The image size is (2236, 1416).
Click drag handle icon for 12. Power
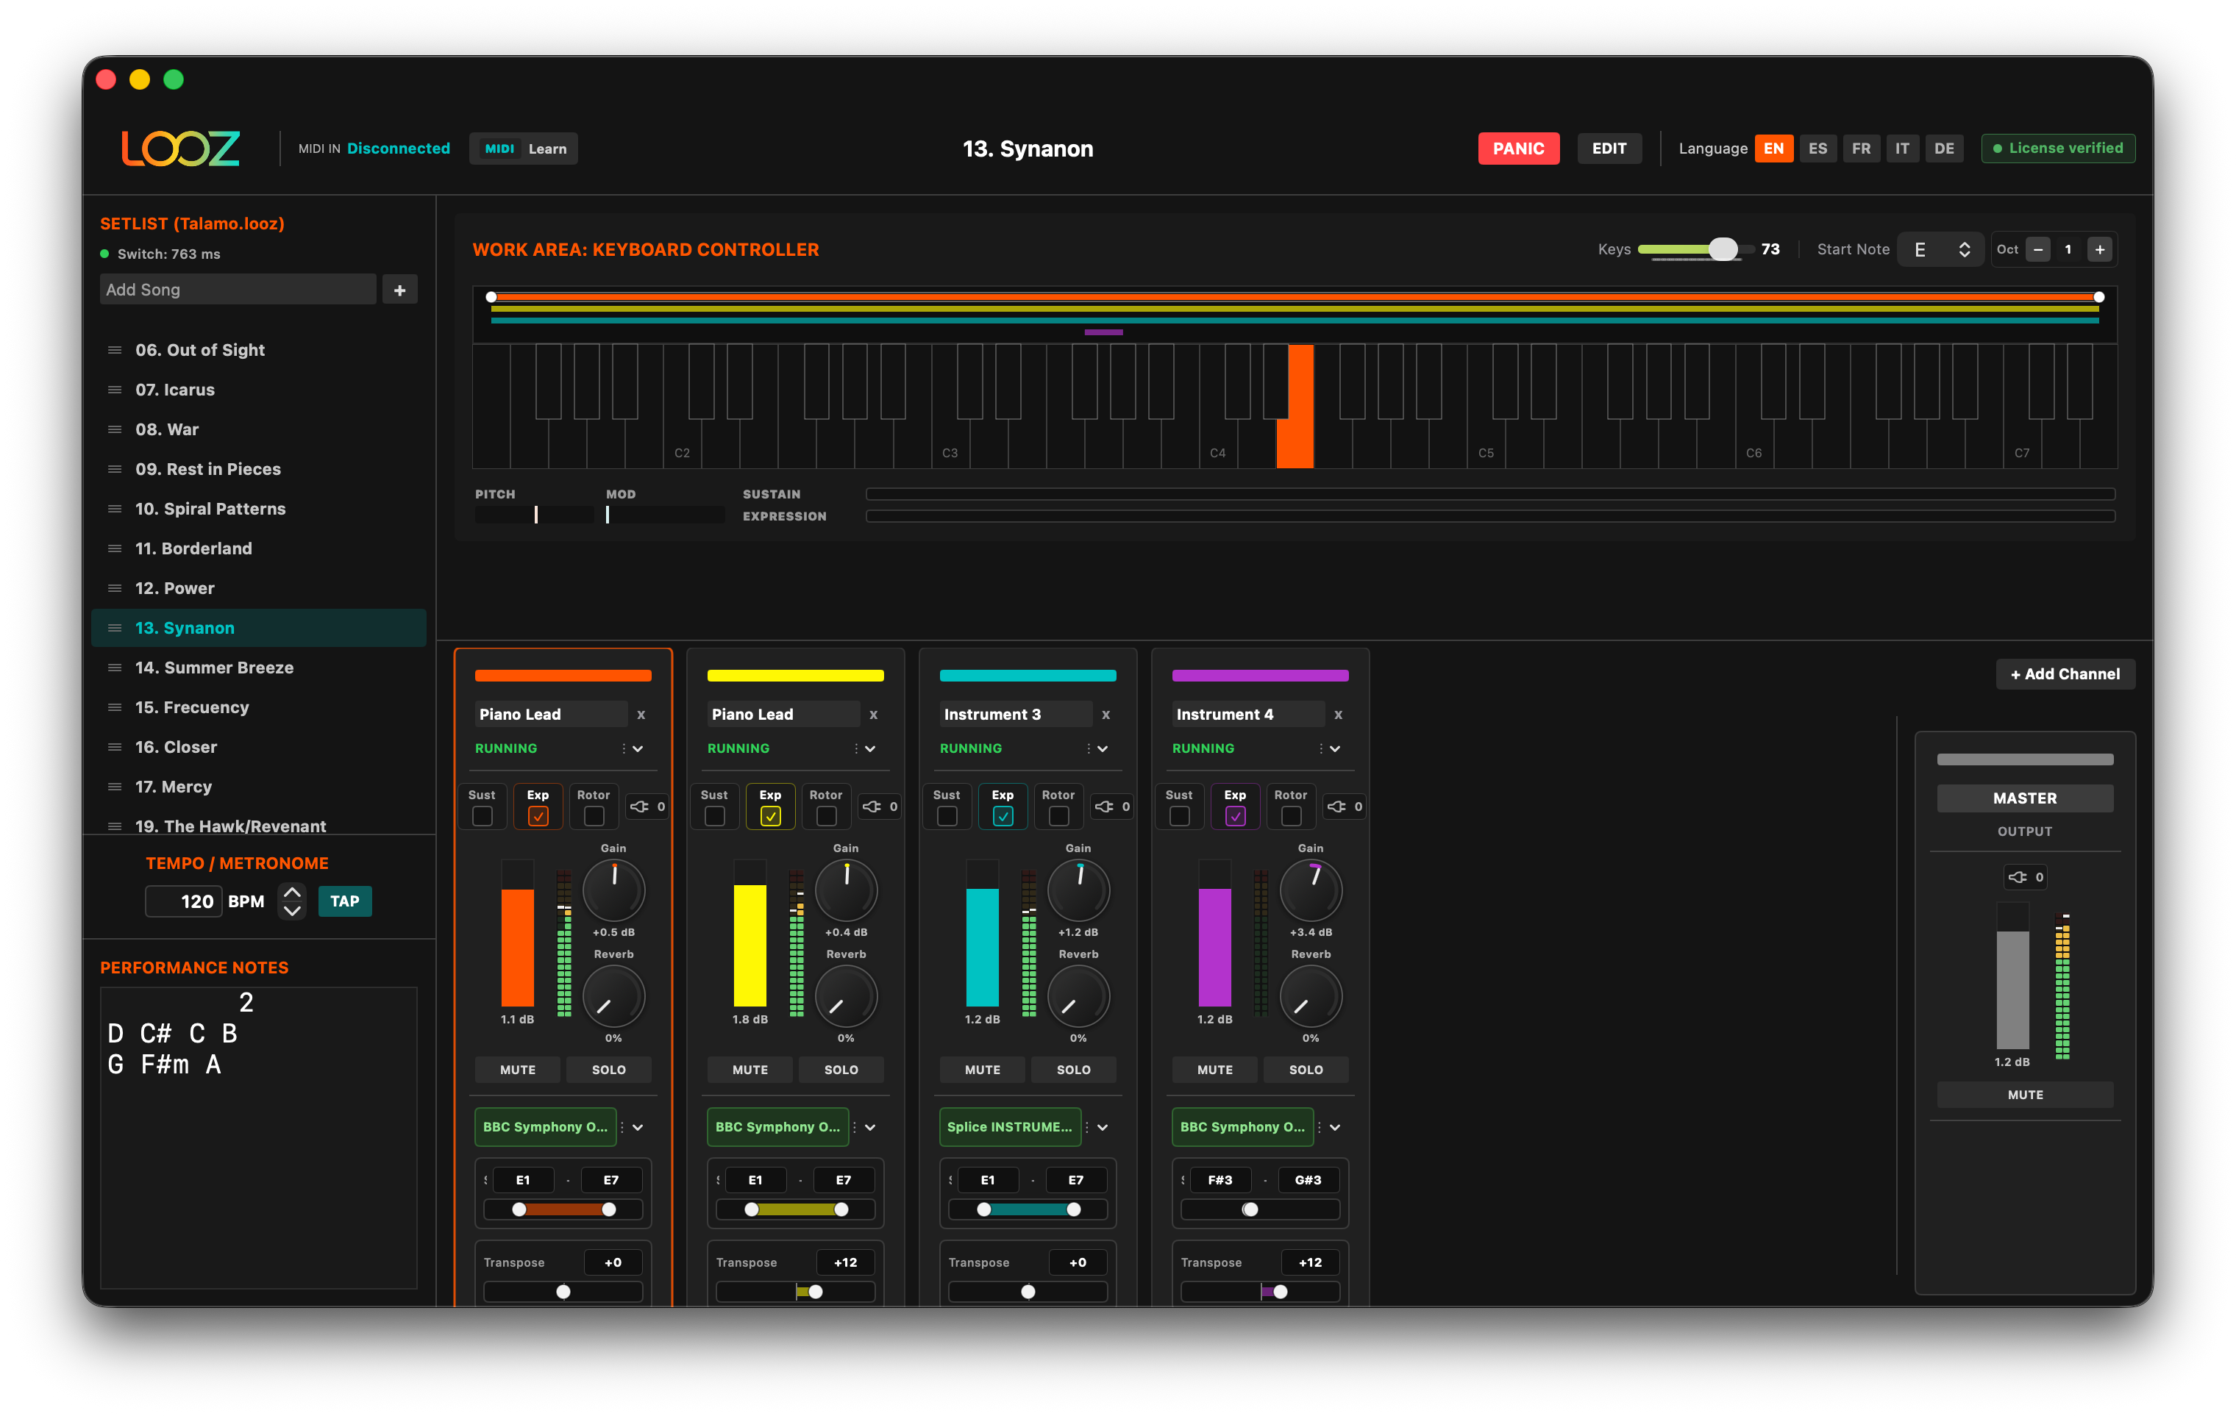tap(114, 588)
